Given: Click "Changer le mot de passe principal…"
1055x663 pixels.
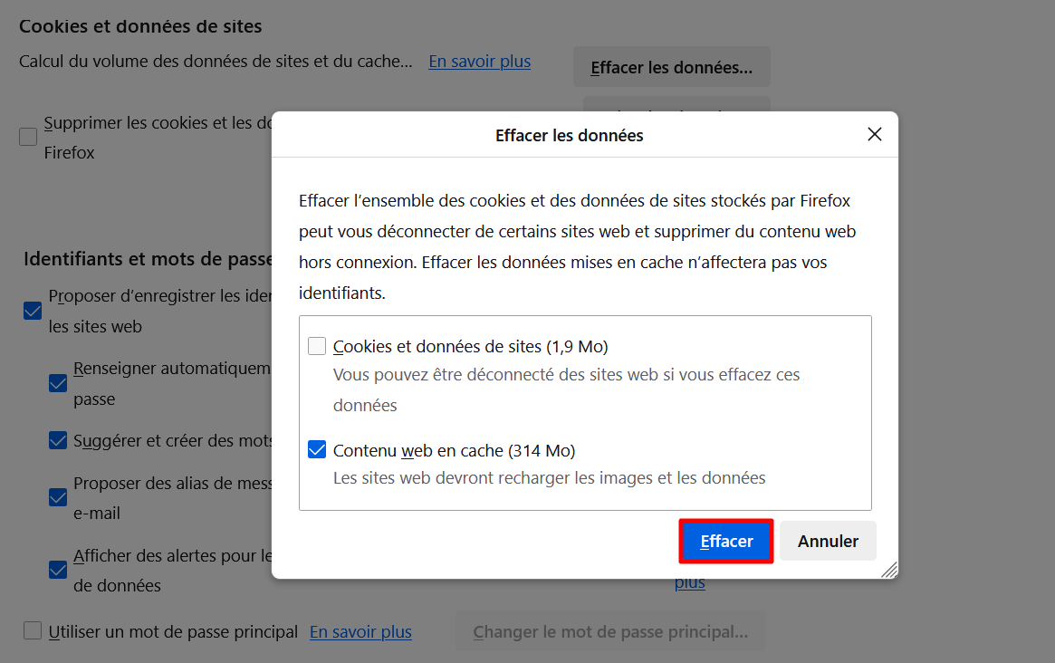Looking at the screenshot, I should pos(610,630).
